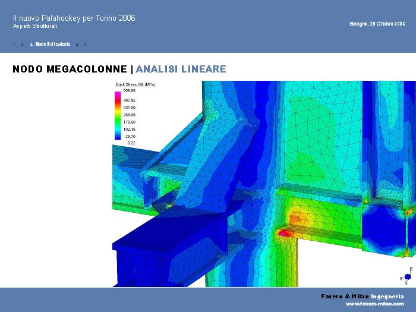Go to section 2 in navigation
The image size is (416, 312).
22,45
